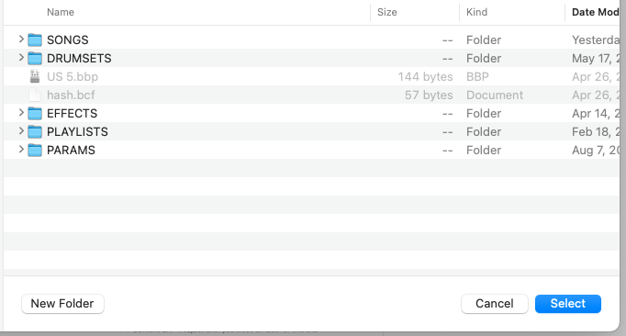Click the DRUMSETS folder icon
Screen dimensions: 626x336
(35, 58)
